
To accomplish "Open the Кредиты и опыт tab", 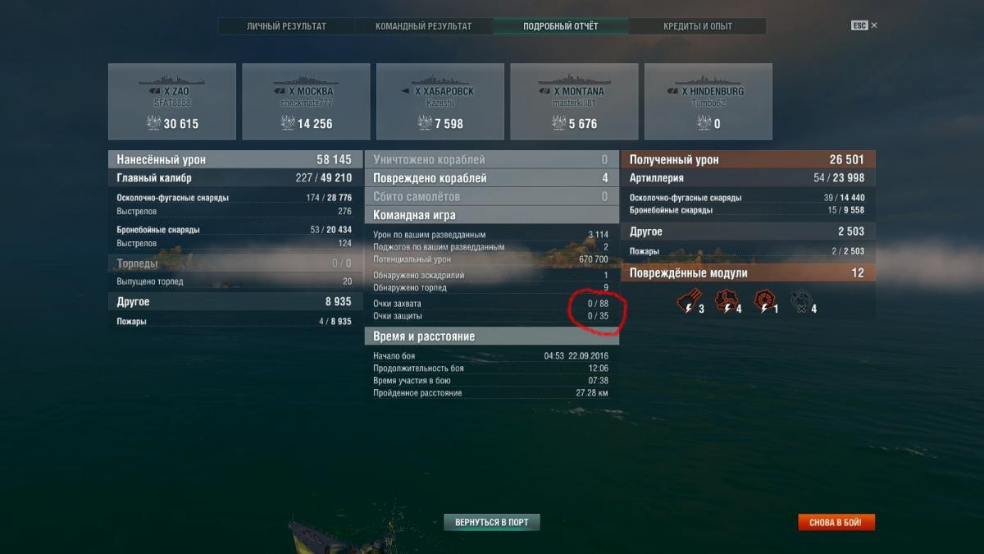I will coord(698,26).
